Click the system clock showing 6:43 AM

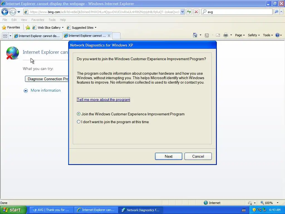click(x=275, y=210)
